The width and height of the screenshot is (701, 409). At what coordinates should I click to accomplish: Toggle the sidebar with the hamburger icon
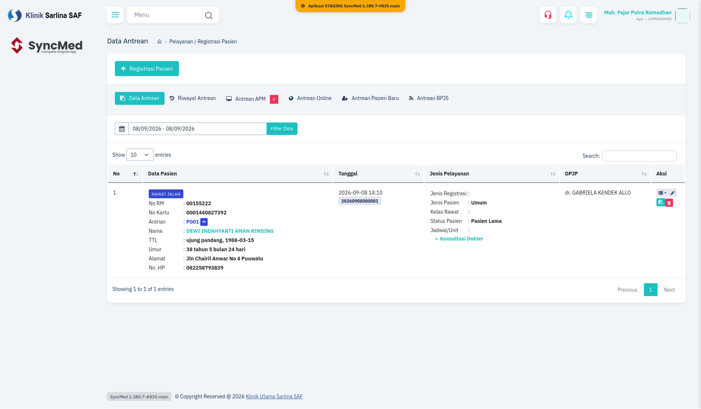pos(115,15)
